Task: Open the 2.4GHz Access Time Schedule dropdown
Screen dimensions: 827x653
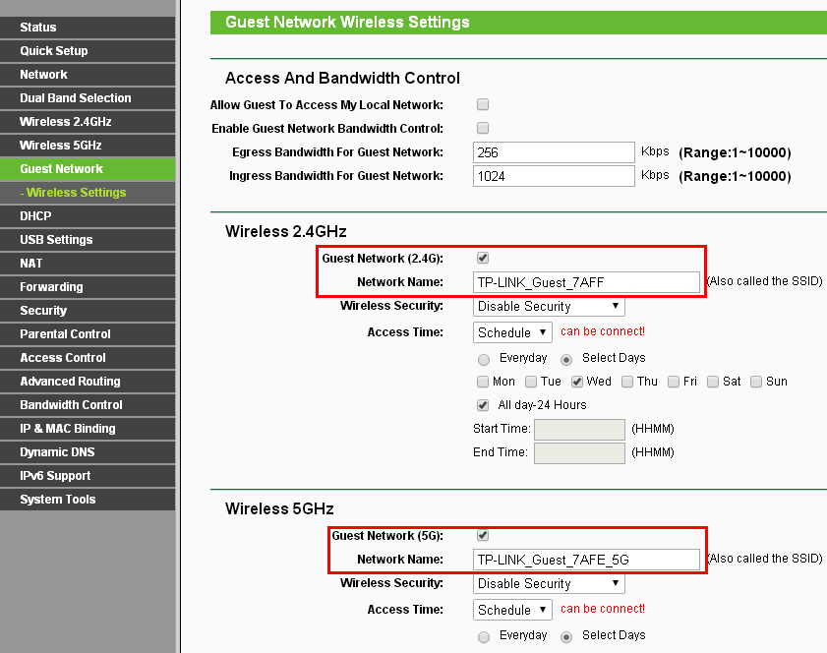Action: click(x=512, y=332)
